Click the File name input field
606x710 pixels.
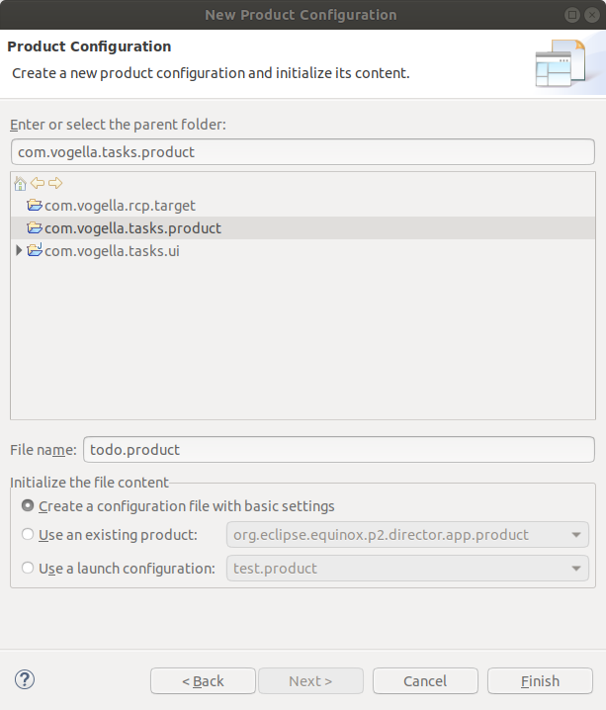[x=339, y=450]
